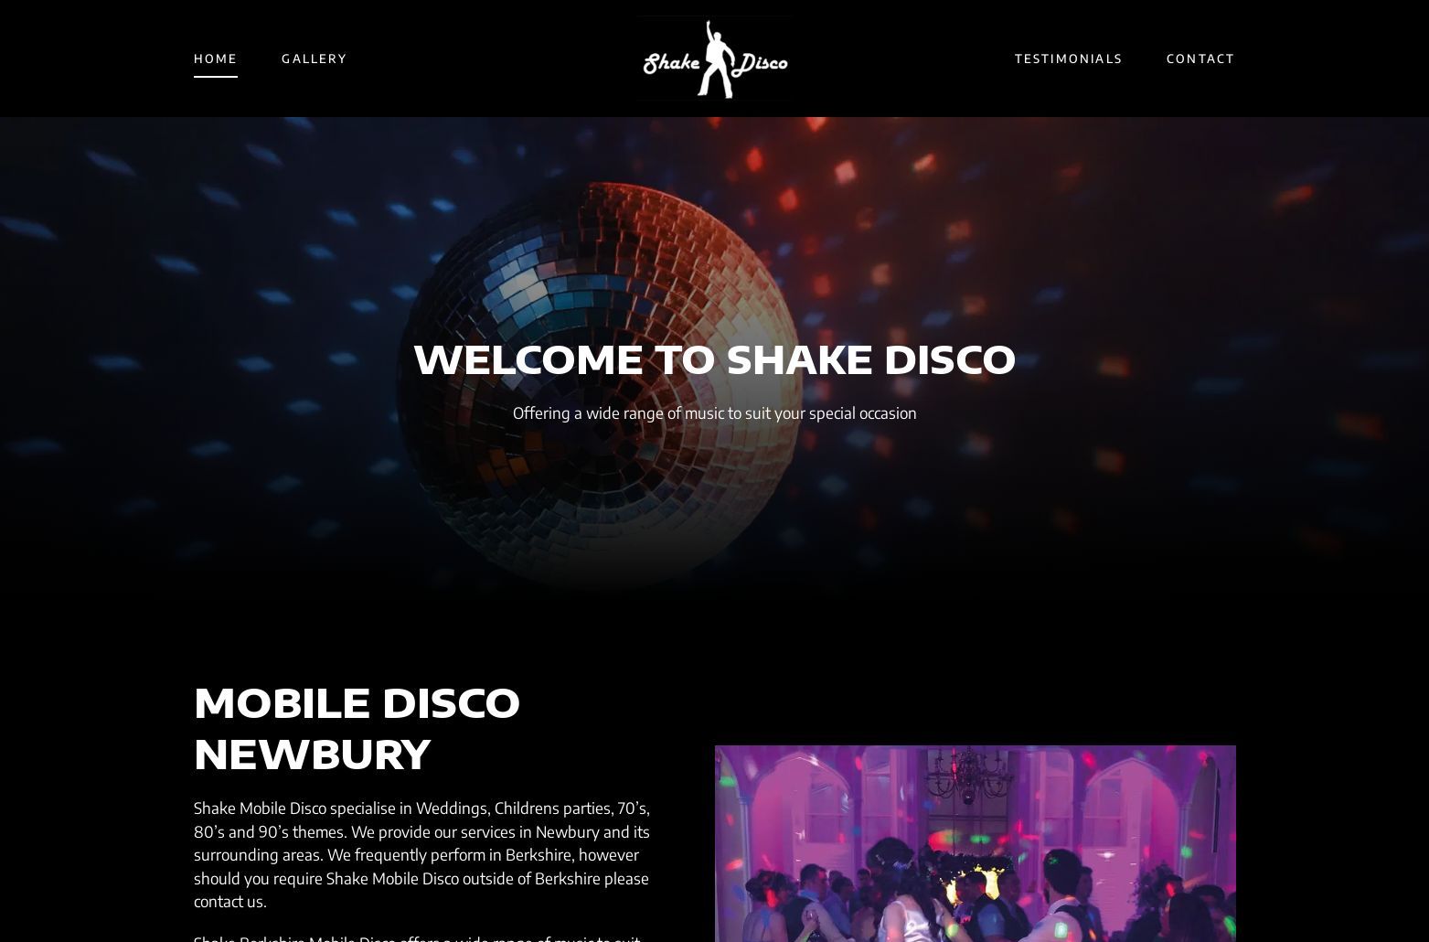Image resolution: width=1429 pixels, height=942 pixels.
Task: Go to the Gallery page
Action: (315, 59)
